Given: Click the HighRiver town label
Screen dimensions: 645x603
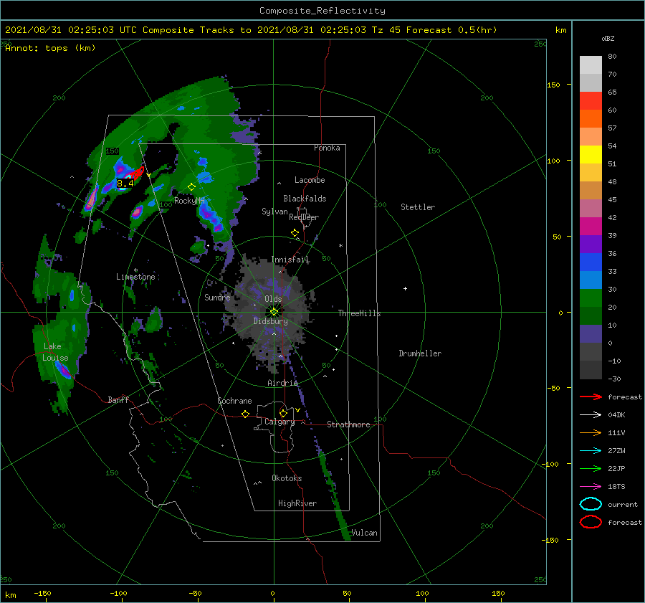Looking at the screenshot, I should [x=297, y=503].
